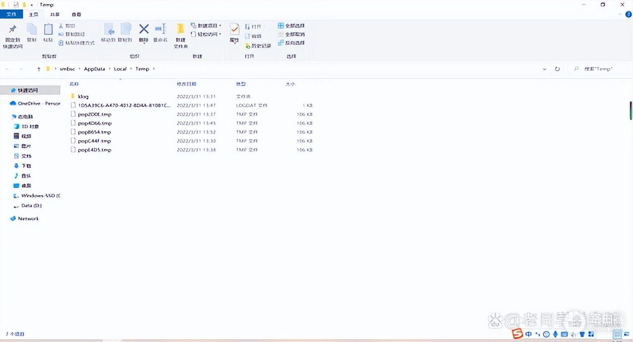Open Properties with the checkmark icon
Screen dimensions: 633x342
[x=234, y=30]
